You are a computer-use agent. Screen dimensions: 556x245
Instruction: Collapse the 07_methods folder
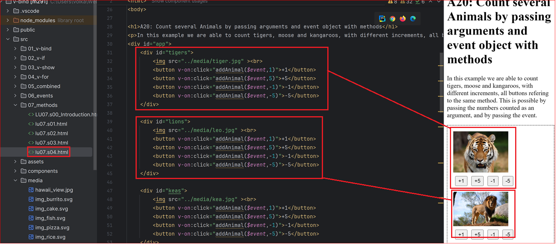tap(16, 105)
